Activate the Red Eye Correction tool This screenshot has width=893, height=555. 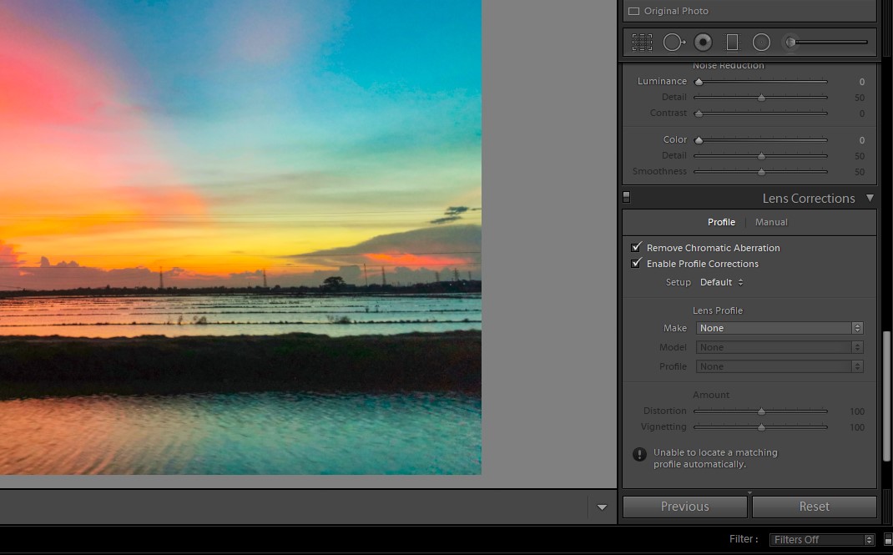(703, 42)
